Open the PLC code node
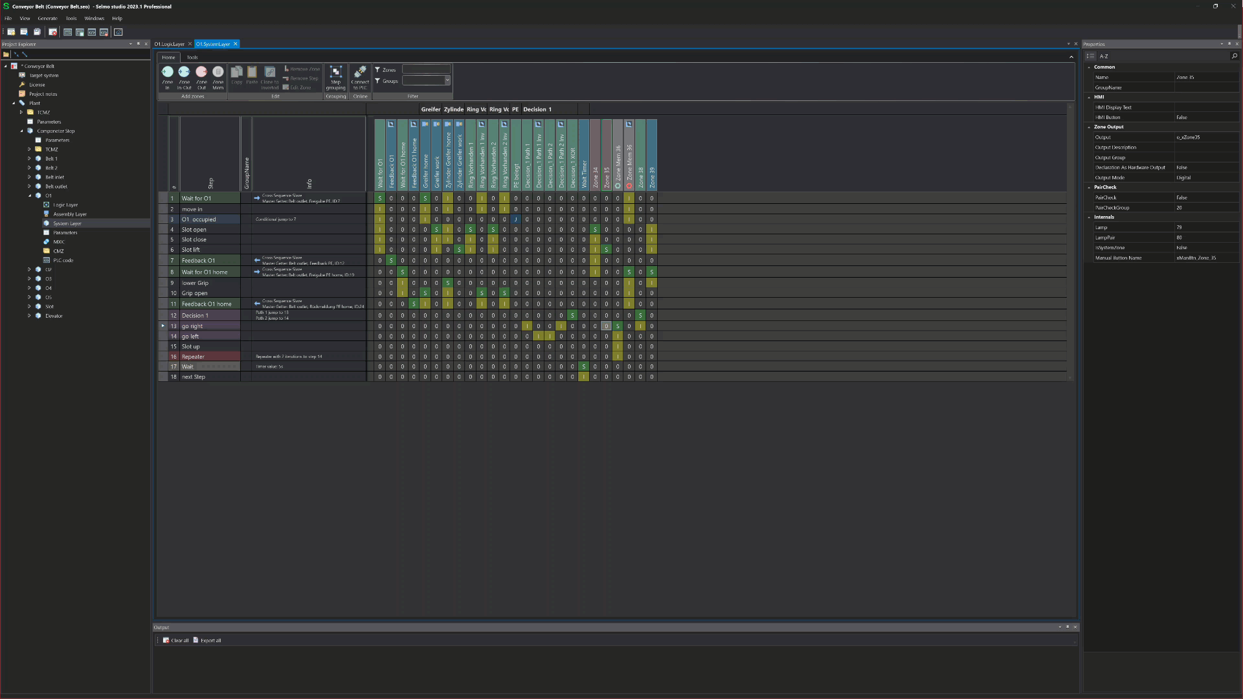The height and width of the screenshot is (699, 1243). 63,260
